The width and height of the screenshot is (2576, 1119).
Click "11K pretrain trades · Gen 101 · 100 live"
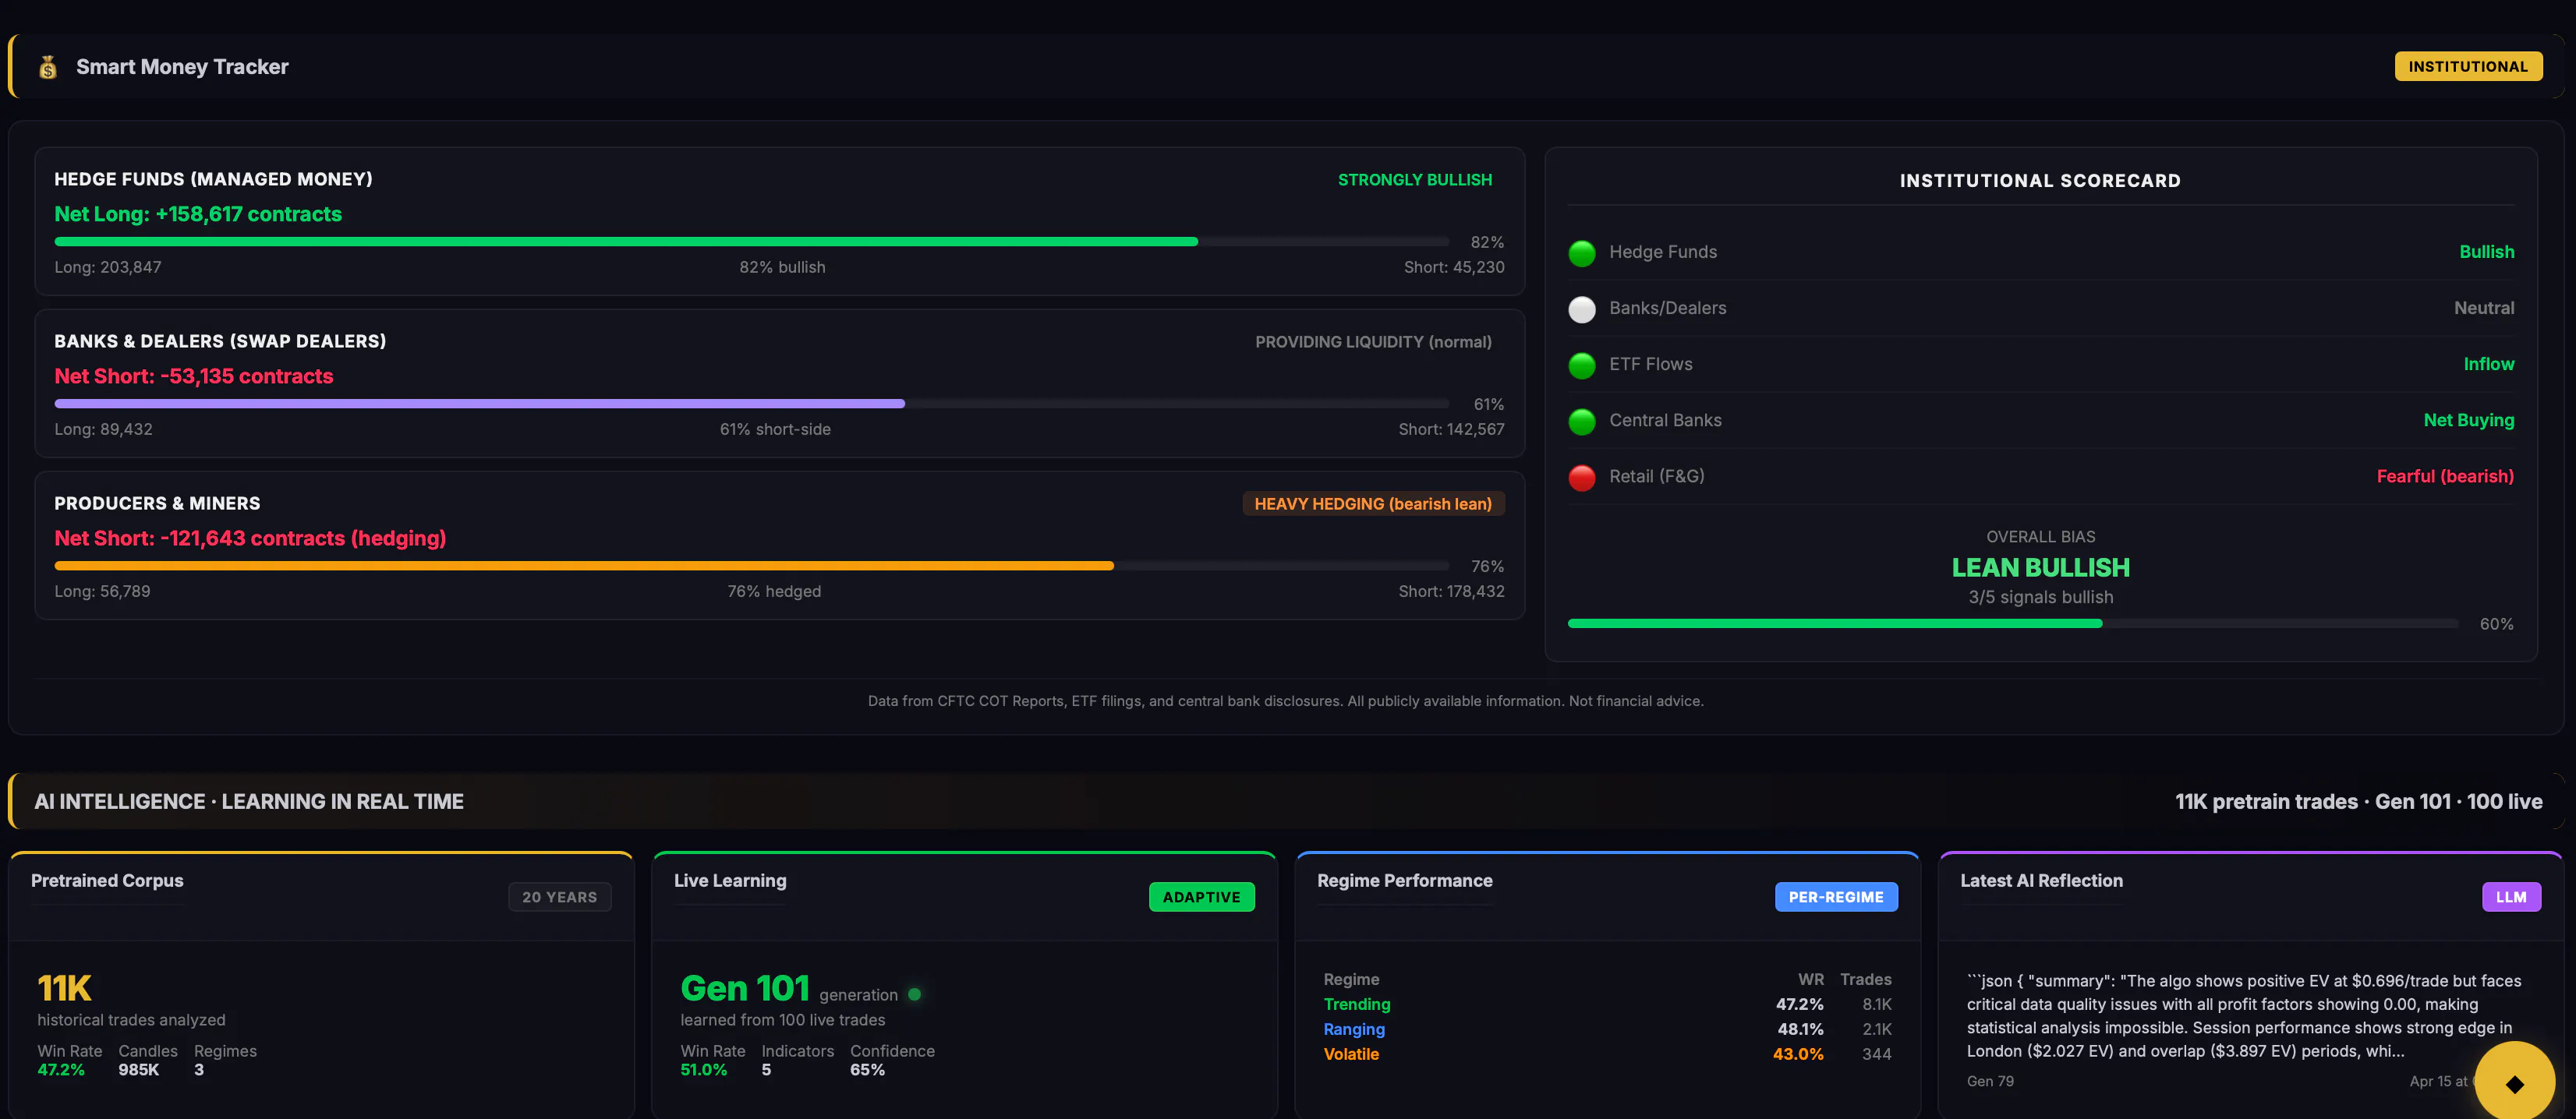2359,801
